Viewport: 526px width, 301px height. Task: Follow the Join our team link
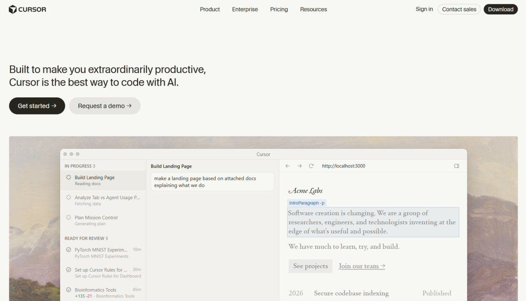tap(362, 266)
